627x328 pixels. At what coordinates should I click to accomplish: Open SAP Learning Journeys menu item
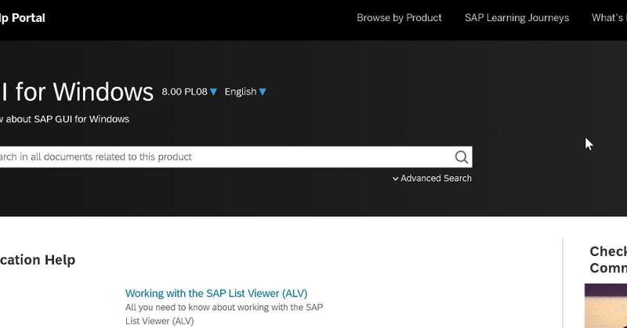coord(516,18)
